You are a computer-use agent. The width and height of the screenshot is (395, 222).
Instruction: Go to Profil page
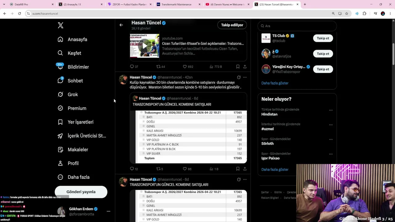point(68,163)
